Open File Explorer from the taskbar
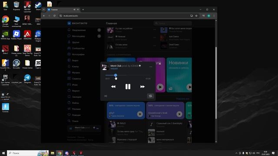 (53, 153)
